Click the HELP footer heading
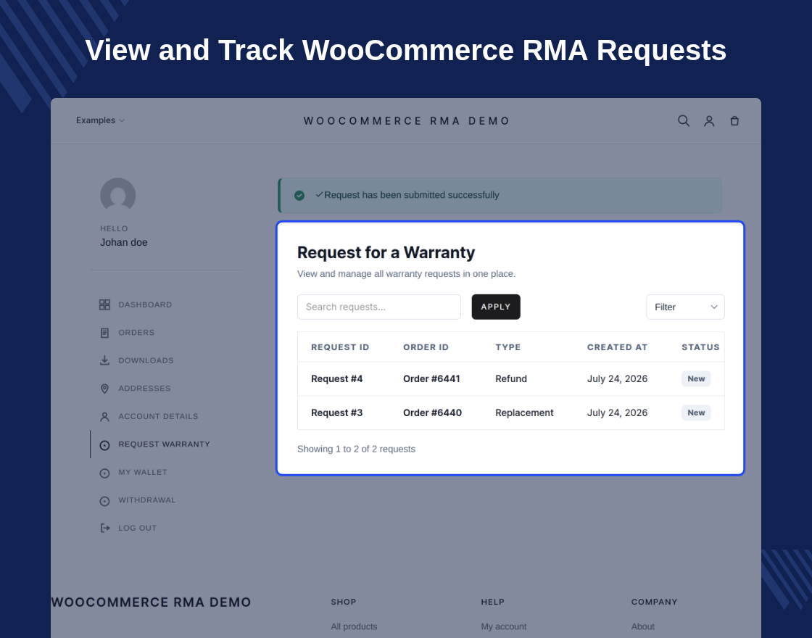The height and width of the screenshot is (638, 812). point(492,602)
